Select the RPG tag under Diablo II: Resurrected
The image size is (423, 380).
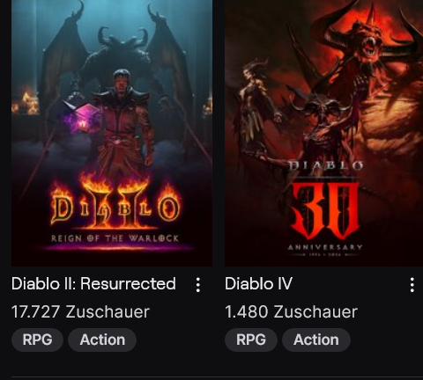(37, 340)
